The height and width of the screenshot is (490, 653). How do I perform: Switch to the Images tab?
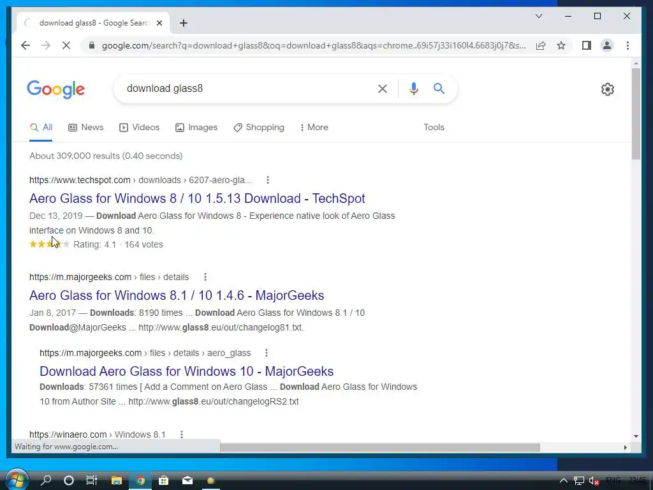point(196,128)
